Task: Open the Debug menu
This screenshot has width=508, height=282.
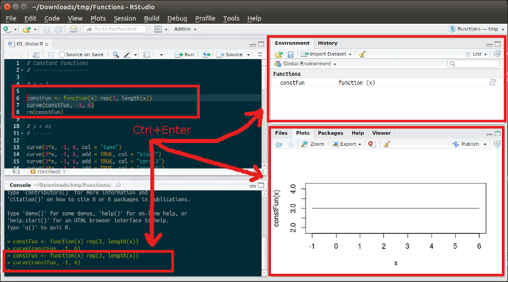Action: point(177,18)
